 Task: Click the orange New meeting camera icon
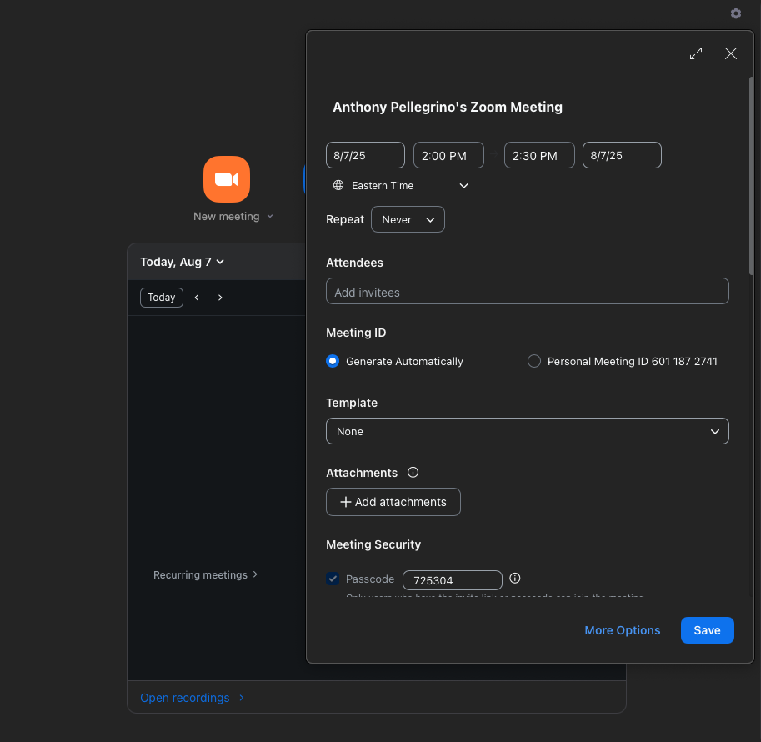tap(227, 179)
